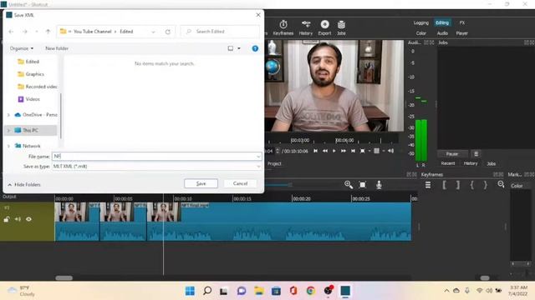Rewind the player playback
This screenshot has width=535, height=300.
325,151
